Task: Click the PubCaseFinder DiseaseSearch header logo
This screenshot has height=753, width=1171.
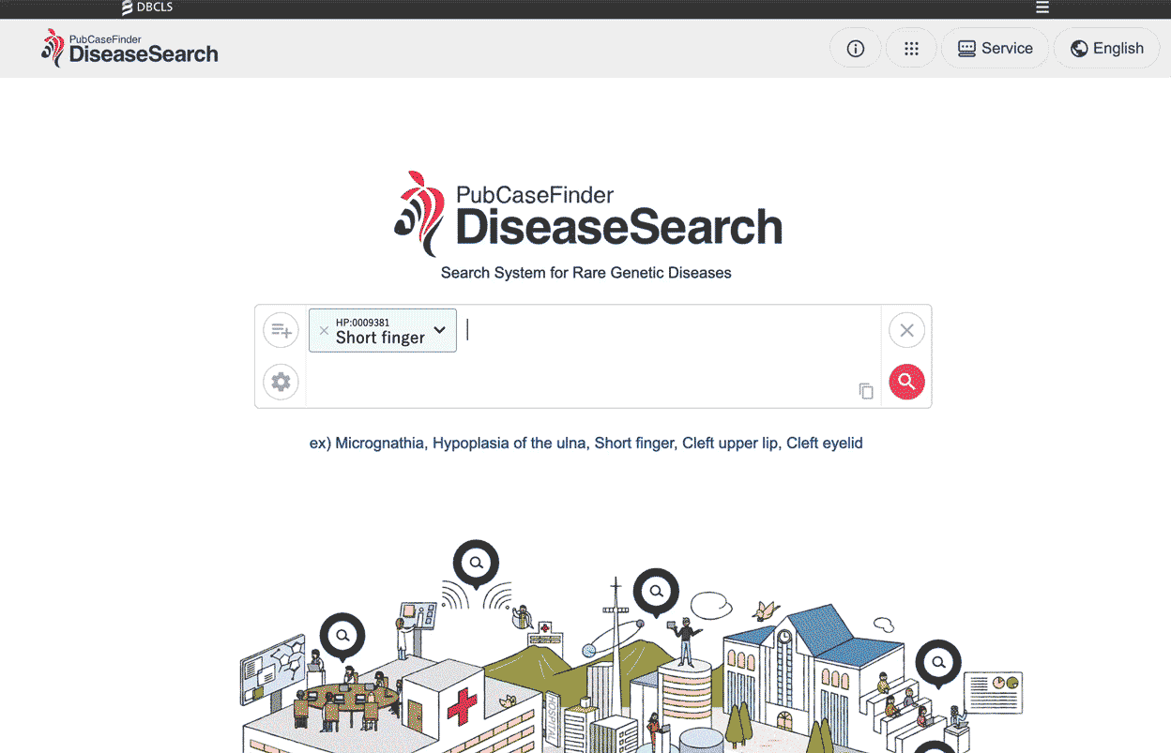Action: pos(129,48)
